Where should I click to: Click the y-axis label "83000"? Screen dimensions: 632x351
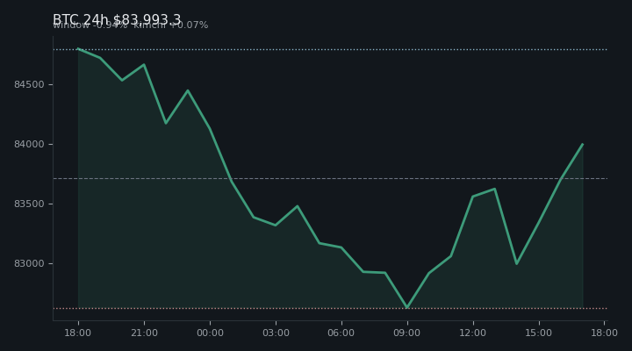click(29, 263)
